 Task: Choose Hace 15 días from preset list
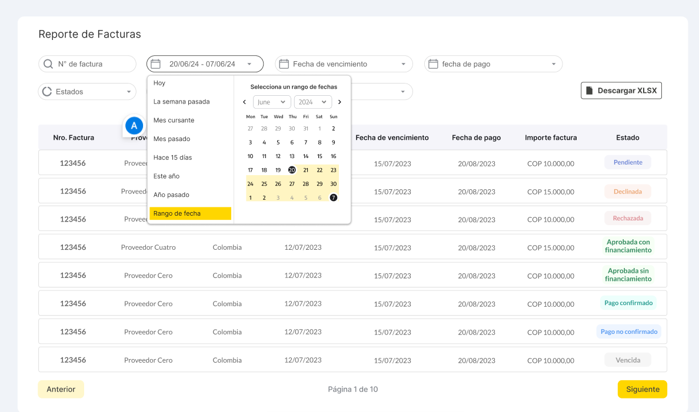[x=172, y=158]
